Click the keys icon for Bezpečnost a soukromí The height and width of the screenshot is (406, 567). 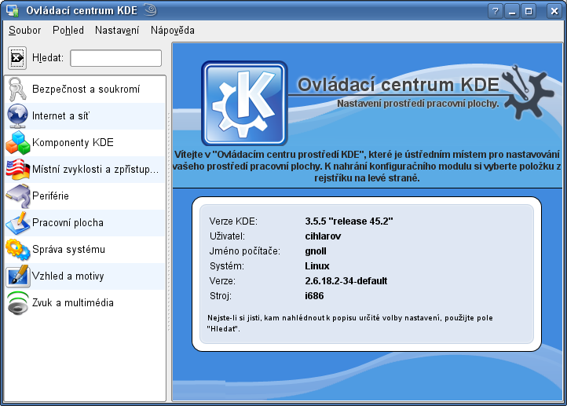(17, 89)
